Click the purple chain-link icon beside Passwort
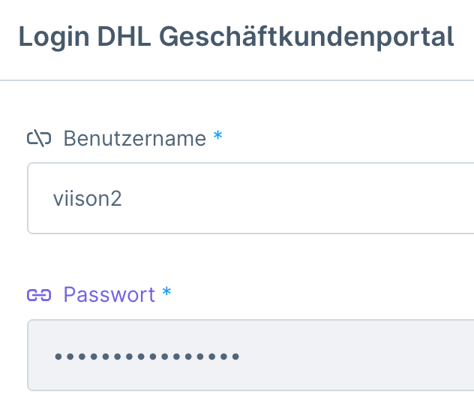The image size is (474, 410). point(39,295)
